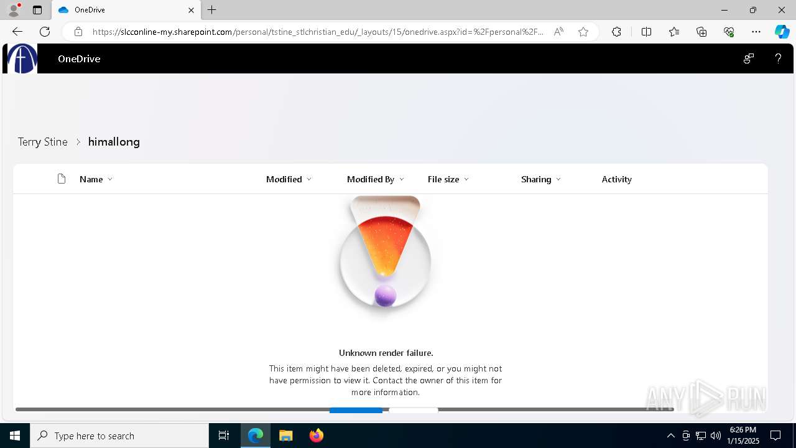Click the white button under the error message

[x=414, y=410]
